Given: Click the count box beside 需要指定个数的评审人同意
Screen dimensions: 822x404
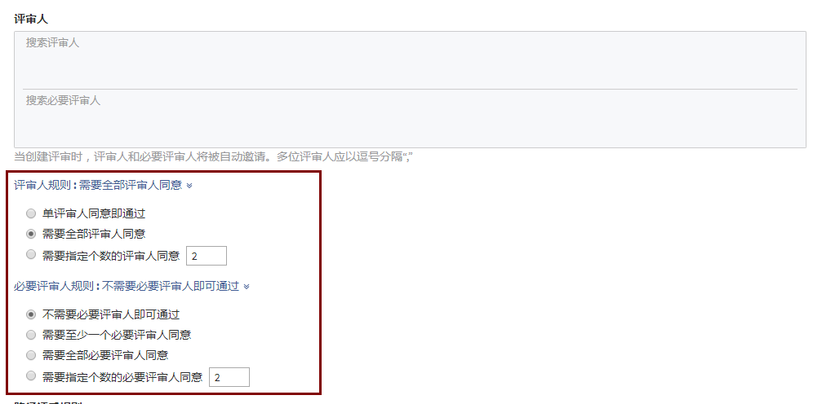Looking at the screenshot, I should pos(207,256).
